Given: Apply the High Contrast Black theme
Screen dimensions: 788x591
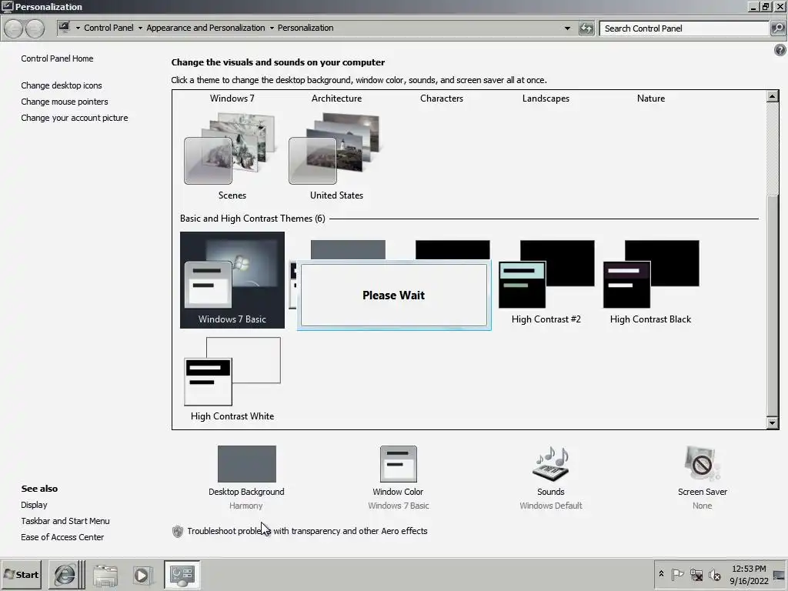Looking at the screenshot, I should 651,282.
